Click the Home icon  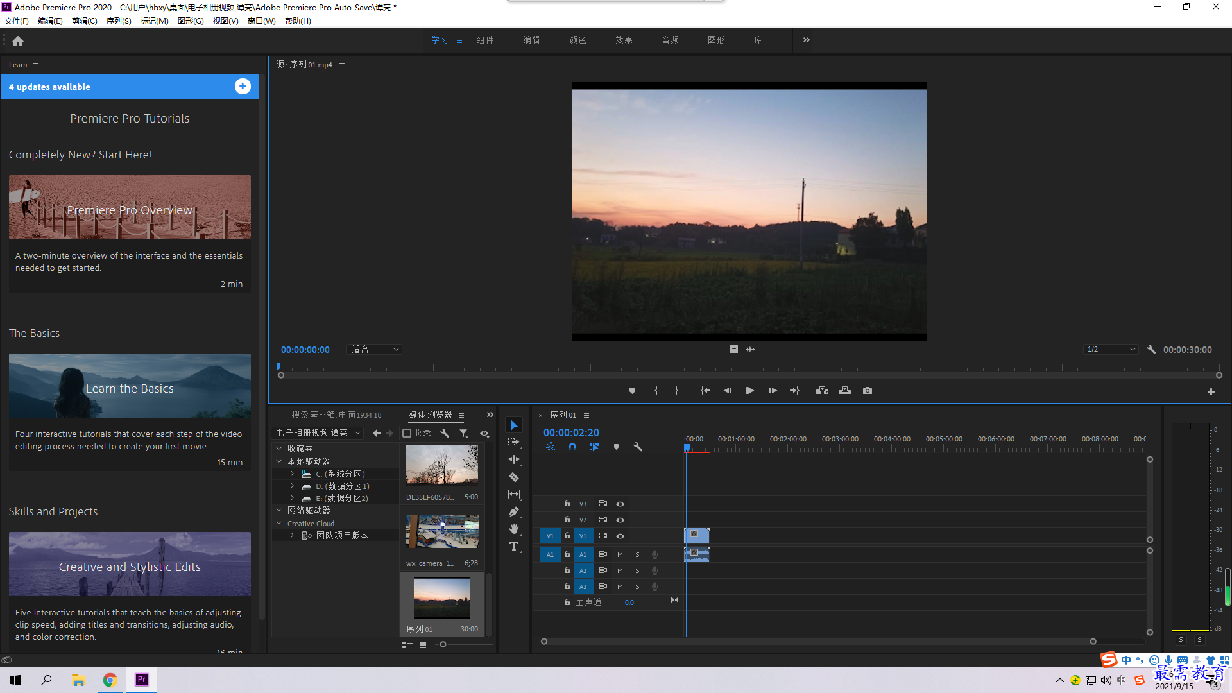(18, 40)
